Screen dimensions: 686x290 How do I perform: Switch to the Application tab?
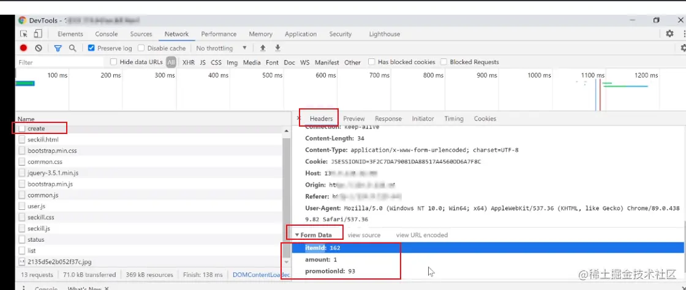301,34
